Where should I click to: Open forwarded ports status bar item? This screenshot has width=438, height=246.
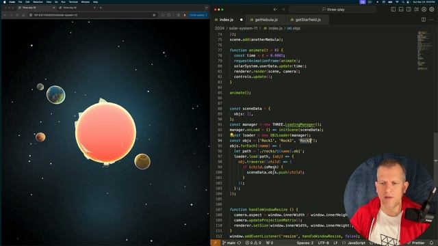click(270, 243)
